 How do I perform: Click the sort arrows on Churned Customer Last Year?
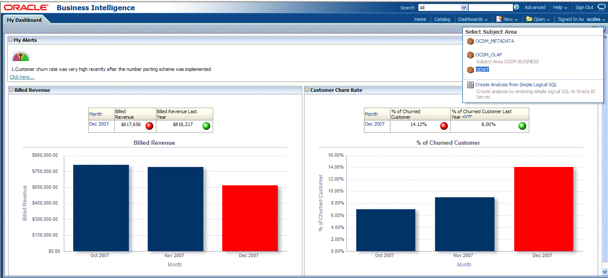467,117
